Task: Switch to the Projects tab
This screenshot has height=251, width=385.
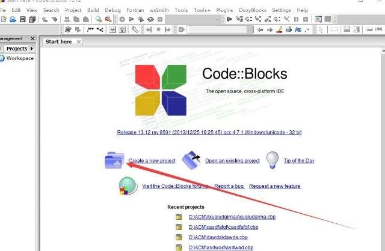Action: 16,48
